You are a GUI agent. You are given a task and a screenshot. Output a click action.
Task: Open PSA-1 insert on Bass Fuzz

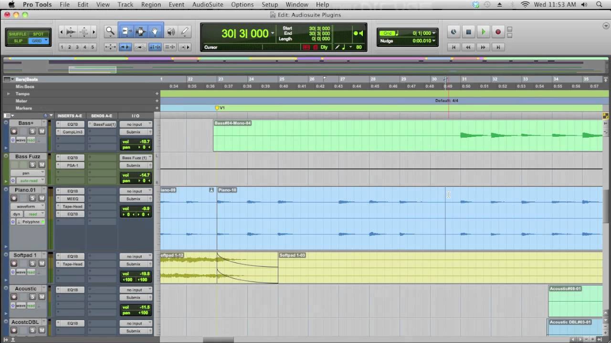click(x=72, y=165)
